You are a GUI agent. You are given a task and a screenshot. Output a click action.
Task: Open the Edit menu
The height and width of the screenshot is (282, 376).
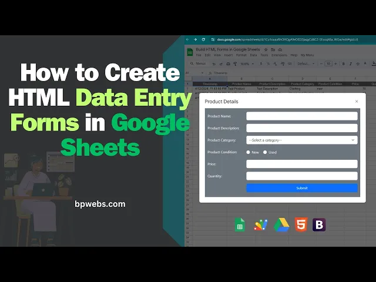click(207, 55)
